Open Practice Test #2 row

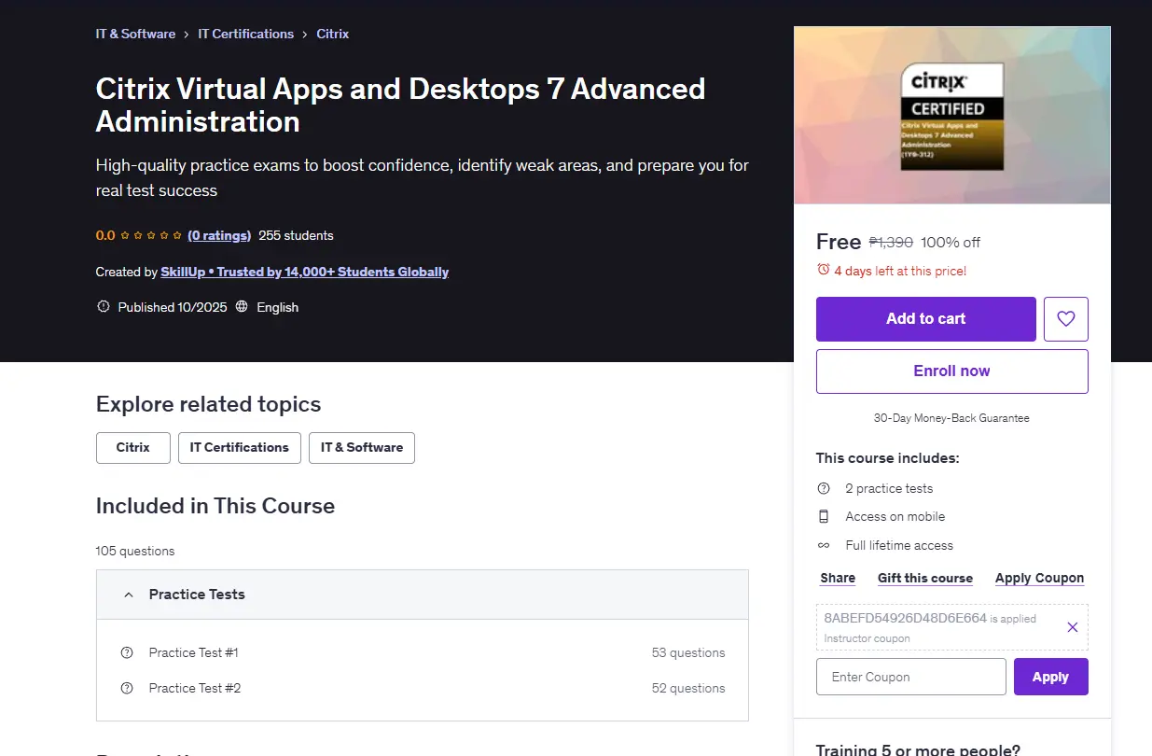point(423,688)
